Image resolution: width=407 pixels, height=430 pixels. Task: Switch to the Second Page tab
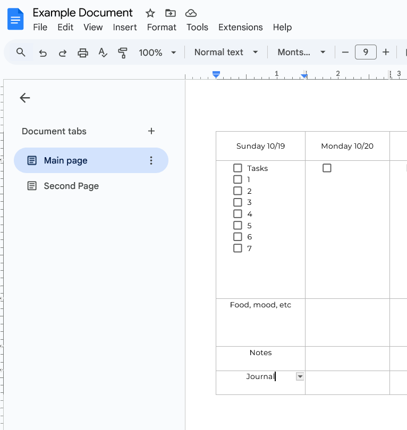[x=71, y=186]
